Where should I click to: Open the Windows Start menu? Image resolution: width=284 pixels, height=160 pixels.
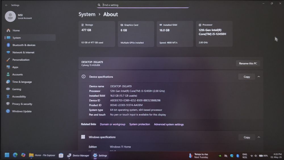point(7,155)
